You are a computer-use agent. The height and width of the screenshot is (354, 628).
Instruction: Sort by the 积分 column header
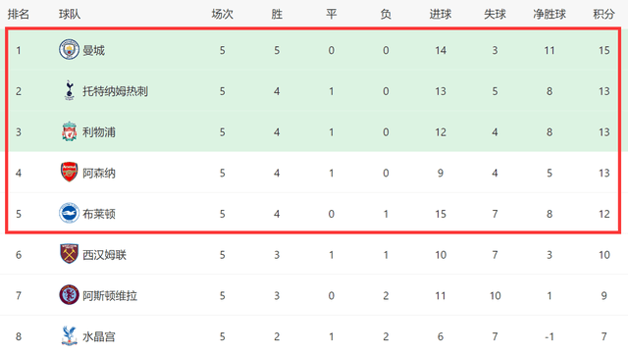click(604, 15)
